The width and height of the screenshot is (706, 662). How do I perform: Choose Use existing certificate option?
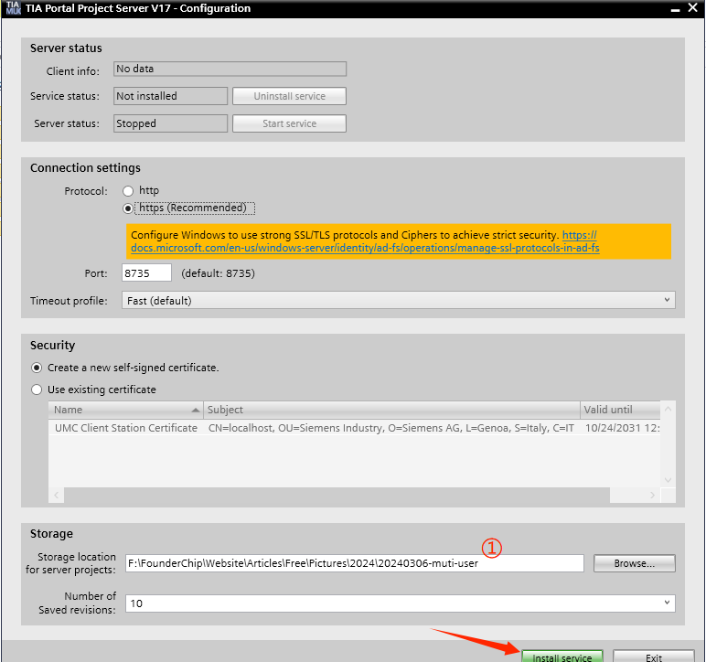pos(37,390)
